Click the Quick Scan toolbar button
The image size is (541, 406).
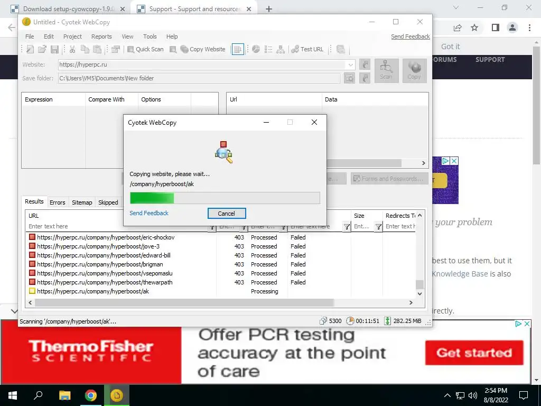point(145,49)
